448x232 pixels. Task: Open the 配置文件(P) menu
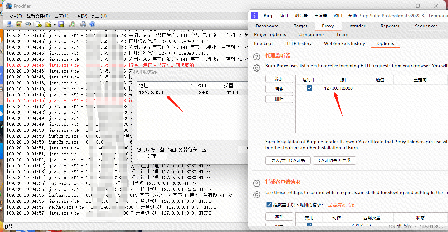tap(38, 16)
